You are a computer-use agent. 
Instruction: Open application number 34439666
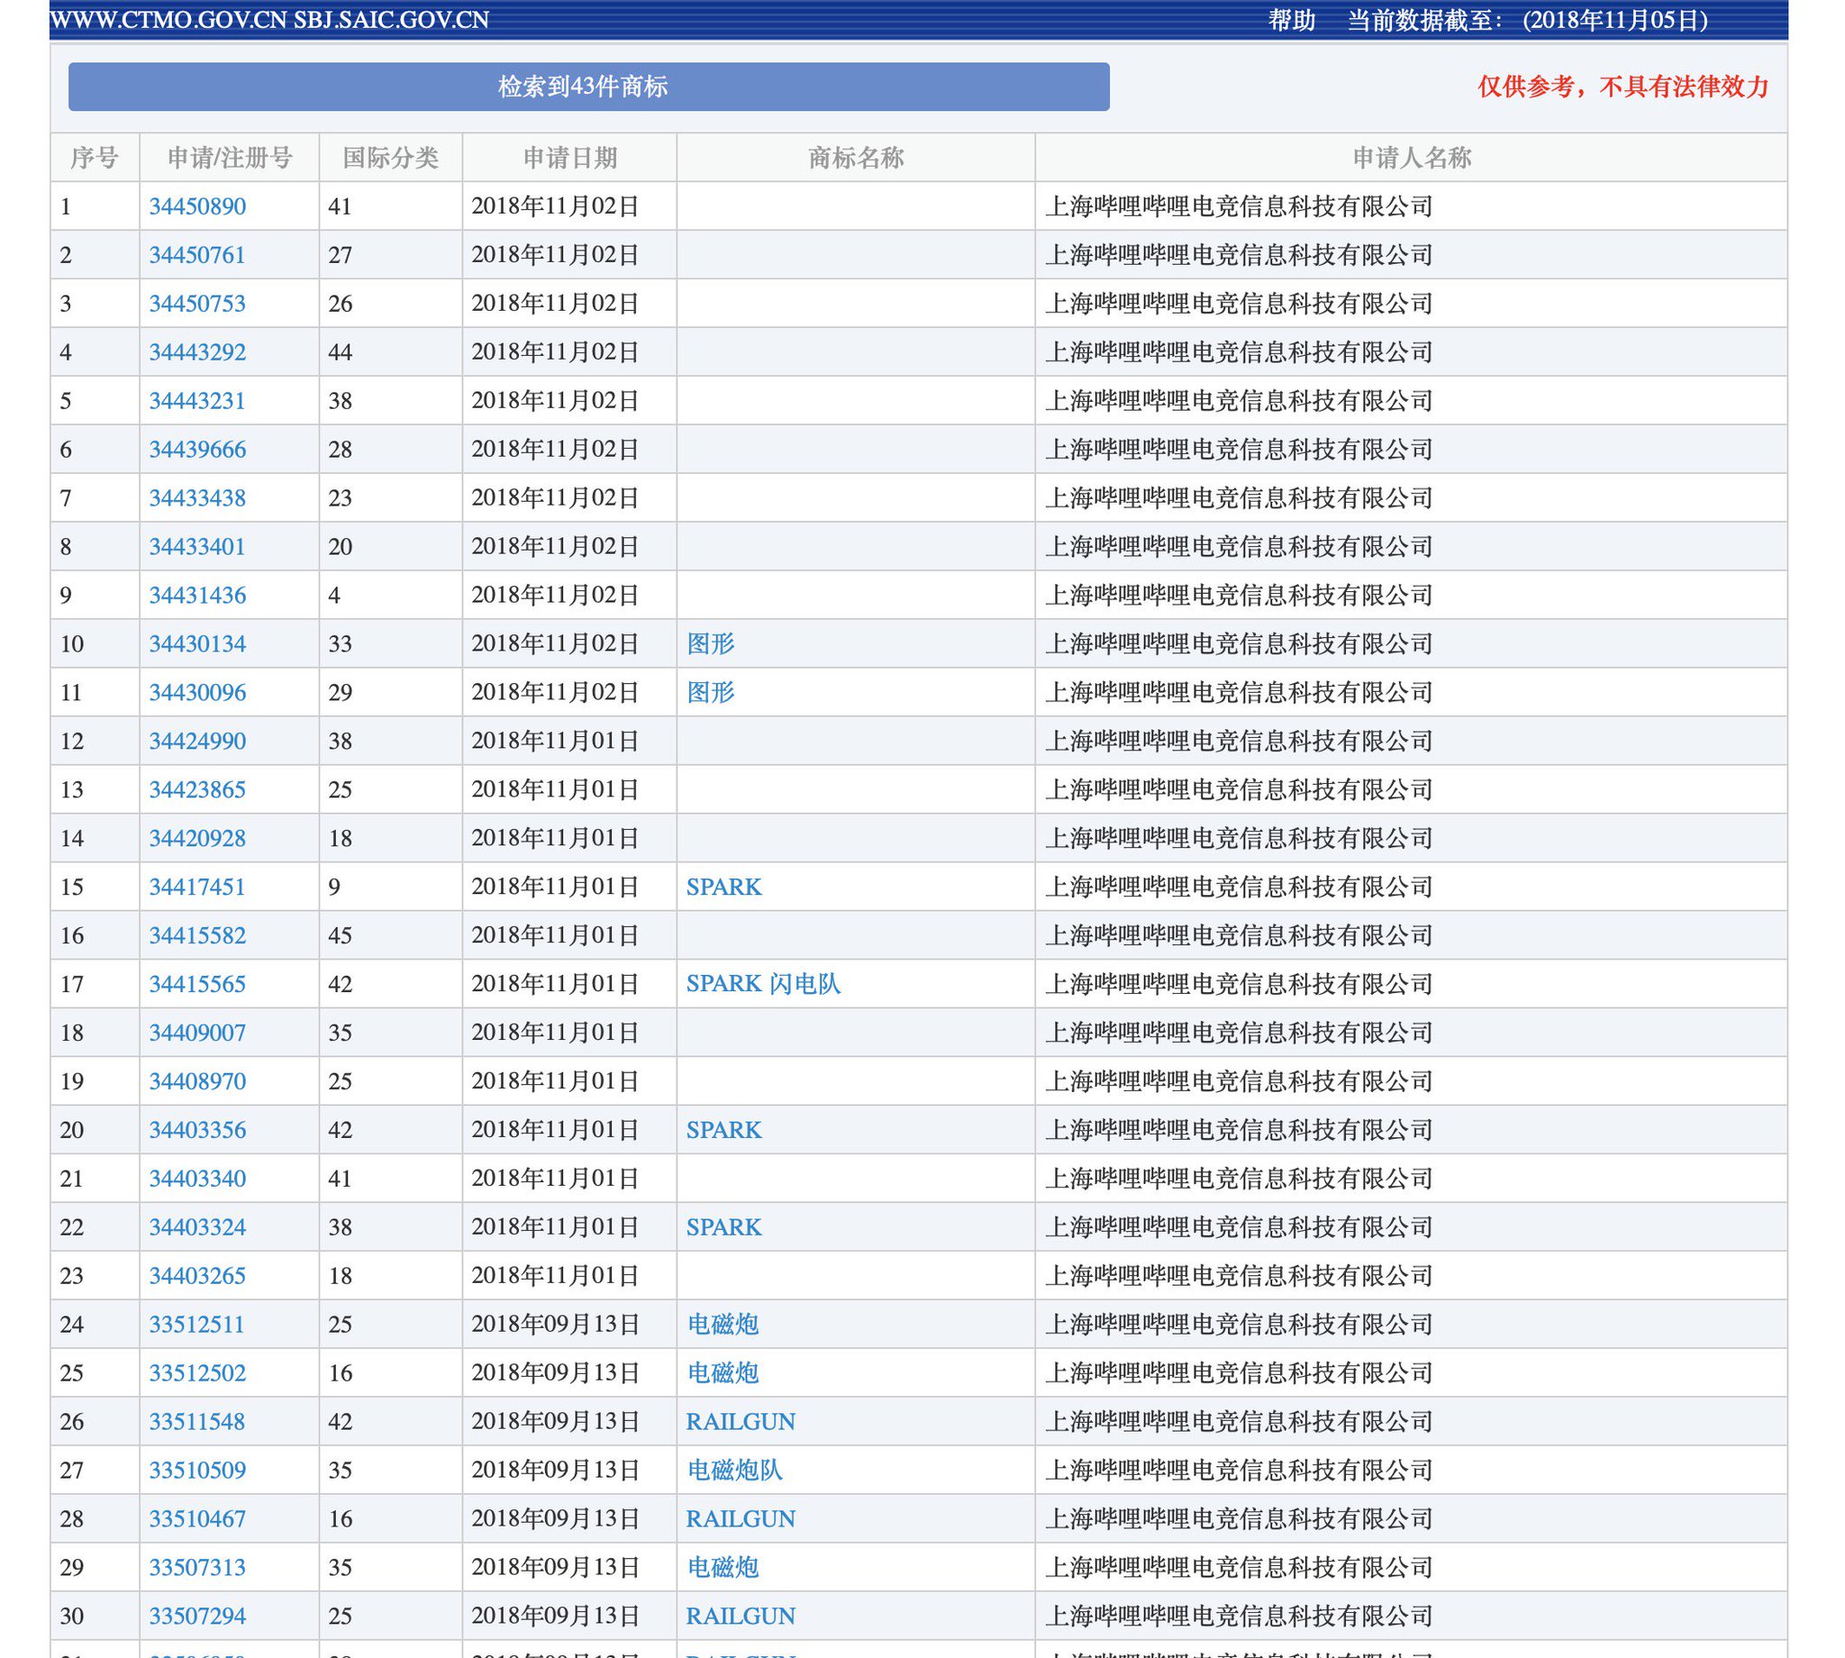[197, 449]
